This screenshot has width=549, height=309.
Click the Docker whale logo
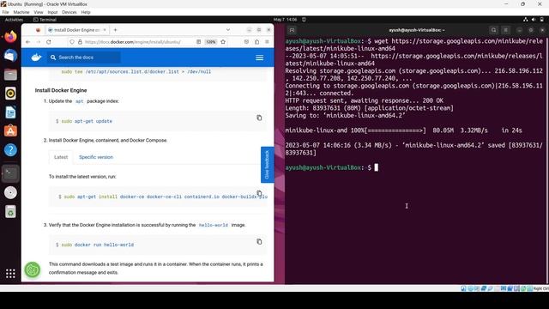click(x=36, y=58)
